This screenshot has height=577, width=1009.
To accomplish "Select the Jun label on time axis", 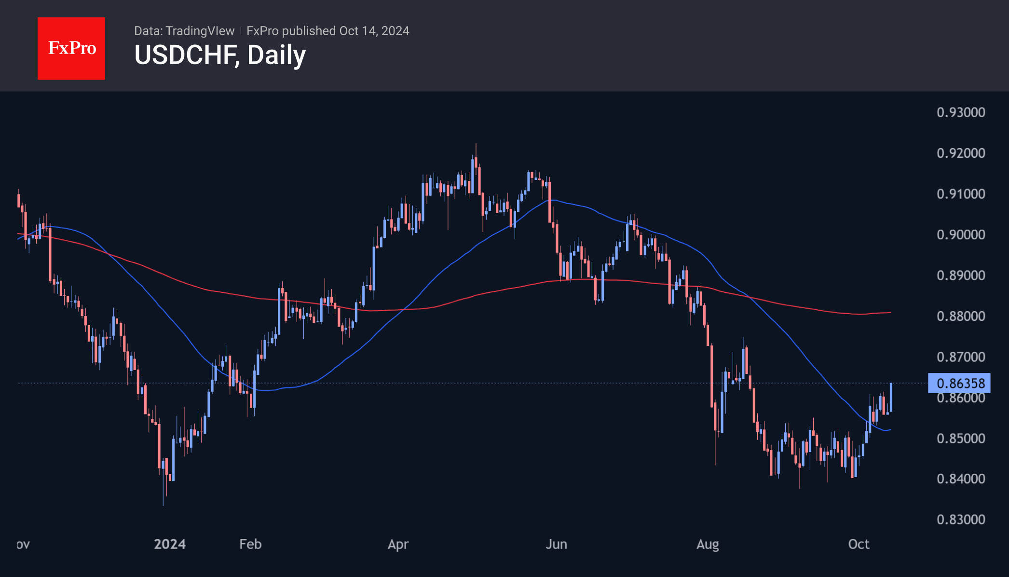I will click(556, 544).
